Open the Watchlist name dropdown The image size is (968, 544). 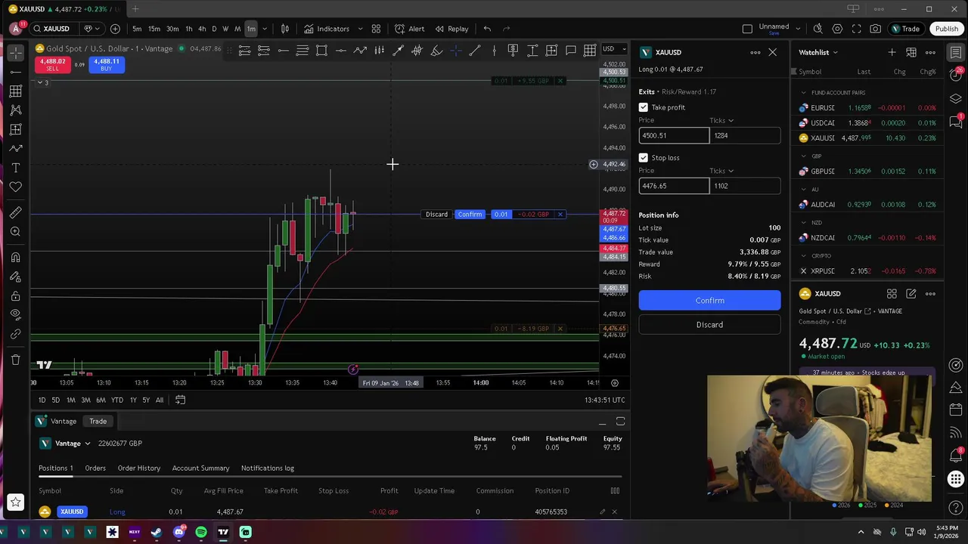(818, 52)
